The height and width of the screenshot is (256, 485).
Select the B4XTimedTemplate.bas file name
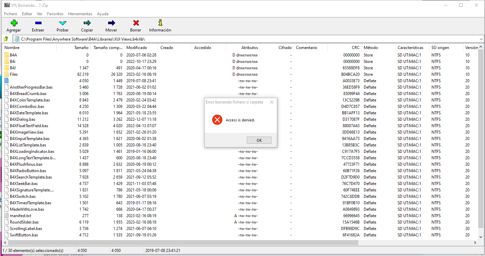pyautogui.click(x=31, y=203)
